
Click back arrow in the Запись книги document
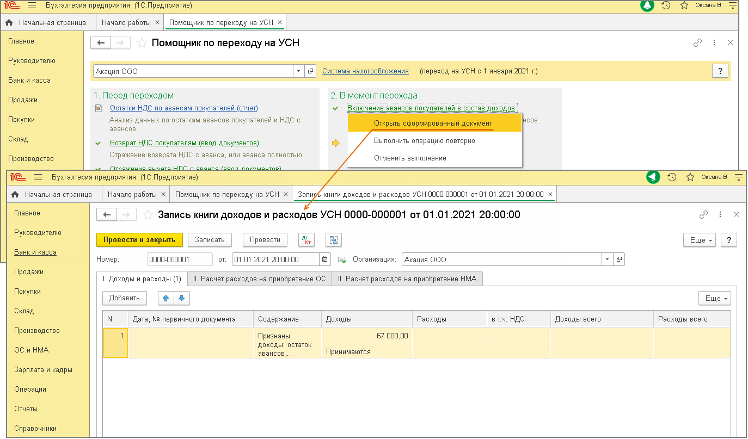[107, 215]
